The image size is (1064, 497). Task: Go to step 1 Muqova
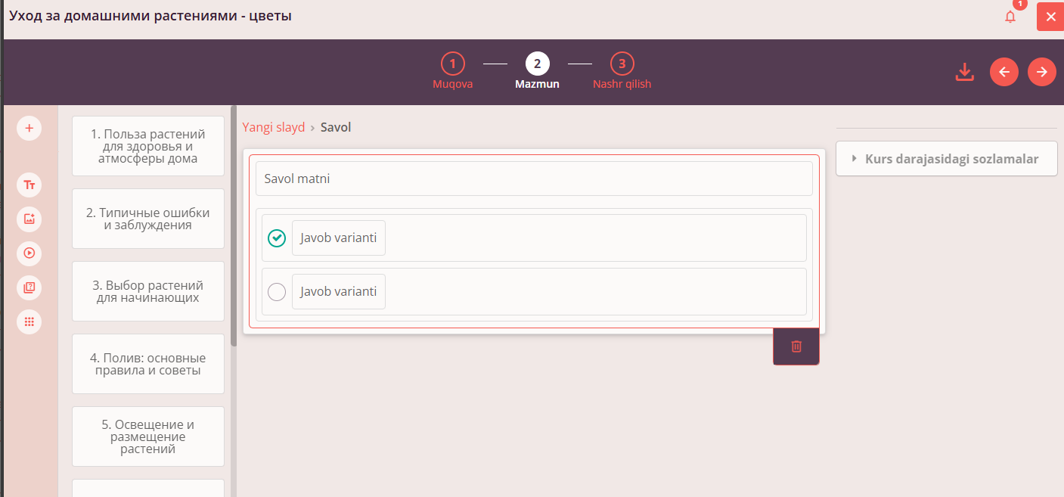coord(452,72)
